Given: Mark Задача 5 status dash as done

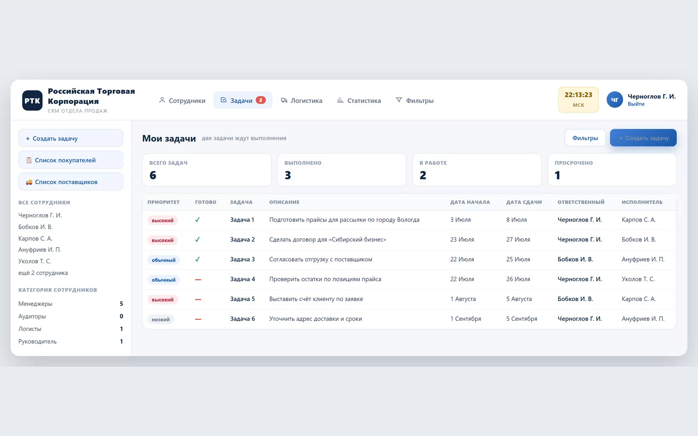Looking at the screenshot, I should tap(198, 299).
